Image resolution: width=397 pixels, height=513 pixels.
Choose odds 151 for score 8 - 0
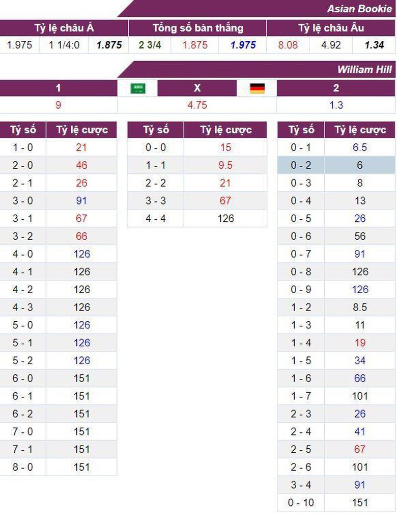[x=81, y=467]
